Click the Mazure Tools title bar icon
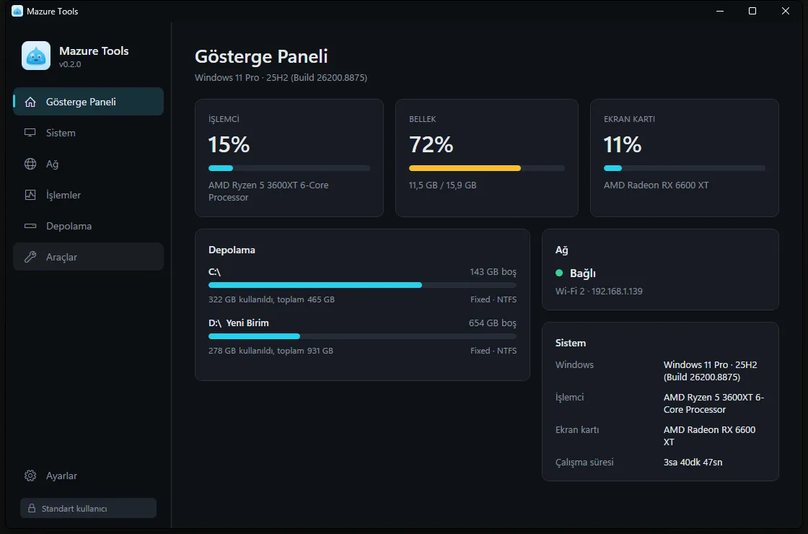808x534 pixels. (17, 11)
